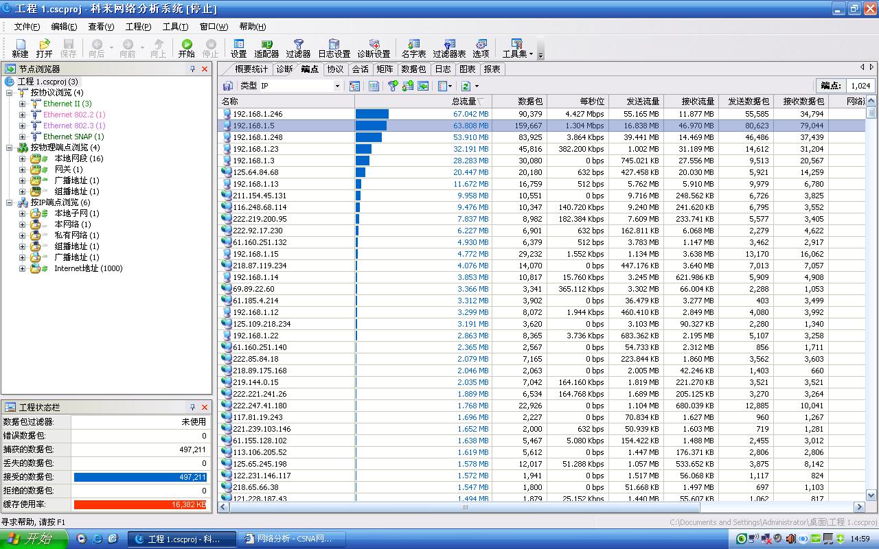879x549 pixels.
Task: Click the 过滤器 (Filter) funnel icon
Action: (298, 47)
